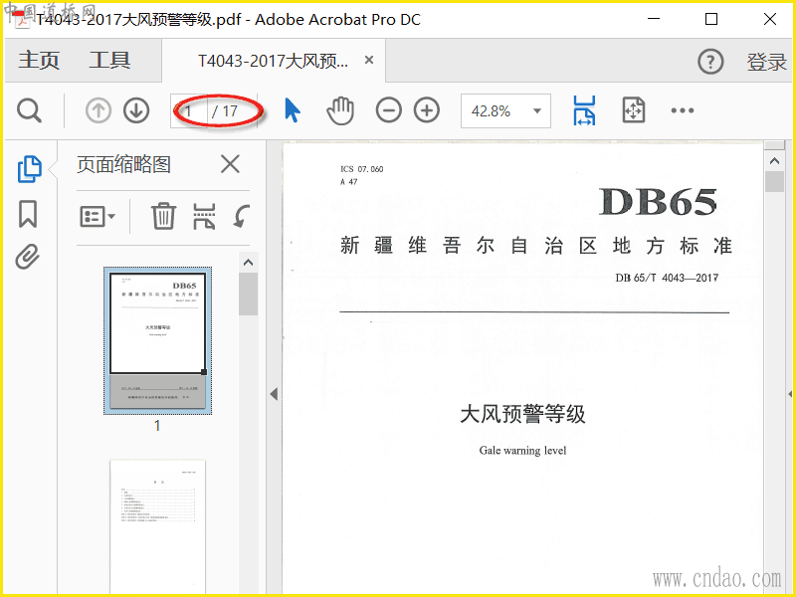Collapse left navigation pane arrow
The image size is (796, 597).
tap(275, 394)
